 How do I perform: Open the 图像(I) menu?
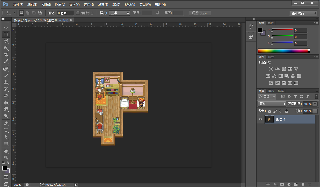[46, 5]
